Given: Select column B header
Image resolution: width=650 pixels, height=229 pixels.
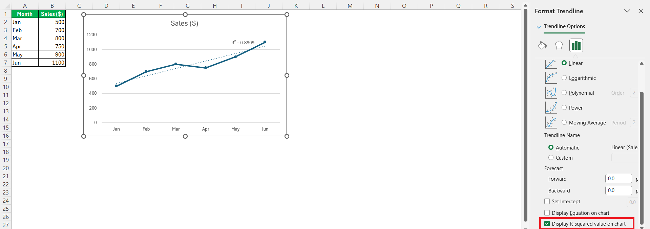Looking at the screenshot, I should click(52, 6).
